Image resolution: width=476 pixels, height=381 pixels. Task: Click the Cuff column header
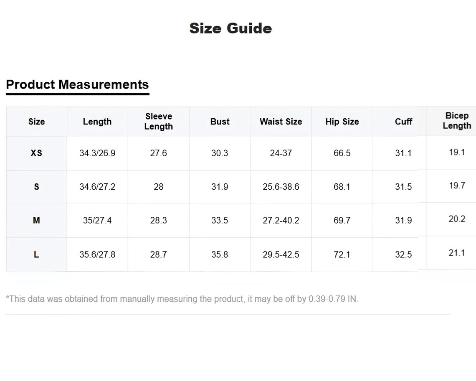[x=403, y=122]
